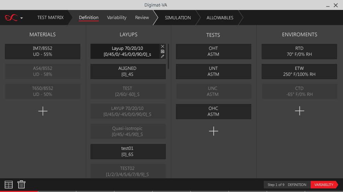
Task: Toggle the CTD -65° F/0% RH environment
Action: coord(299,91)
